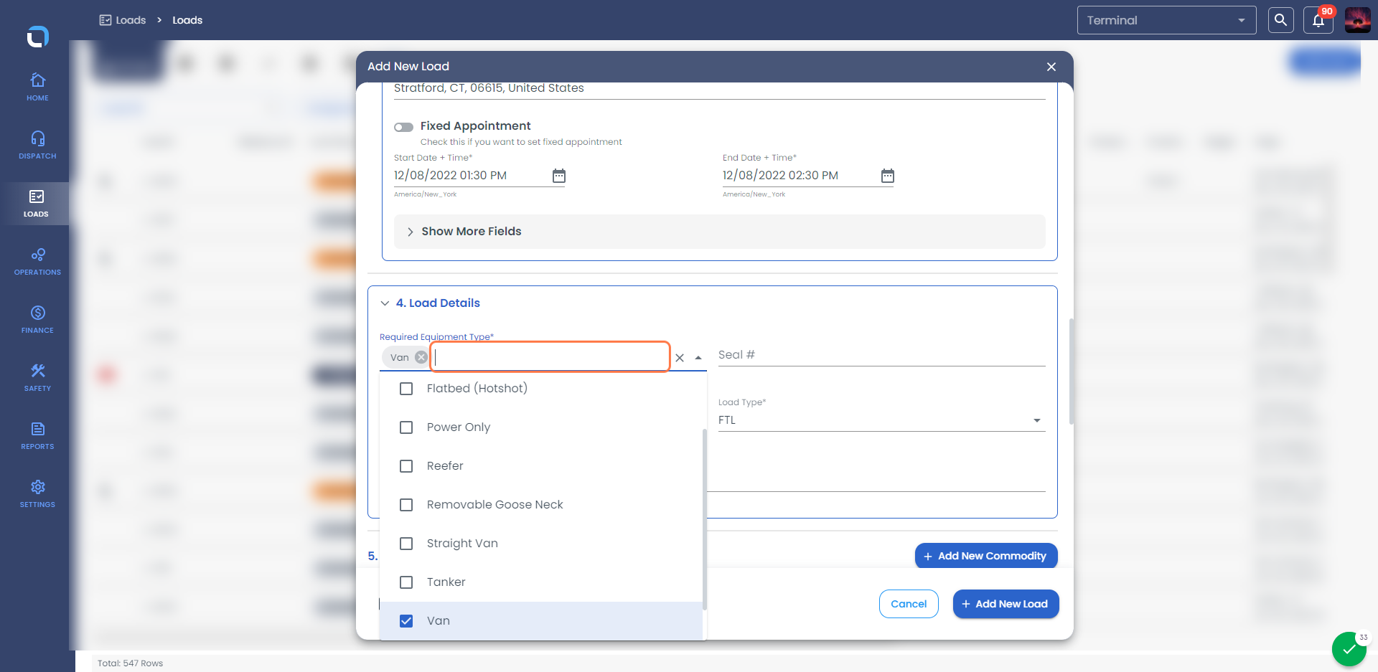This screenshot has height=672, width=1378.
Task: Open user profile avatar
Action: [1357, 20]
